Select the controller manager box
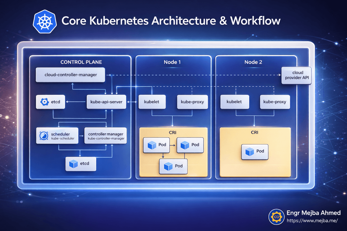This screenshot has height=231, width=347. tap(106, 136)
